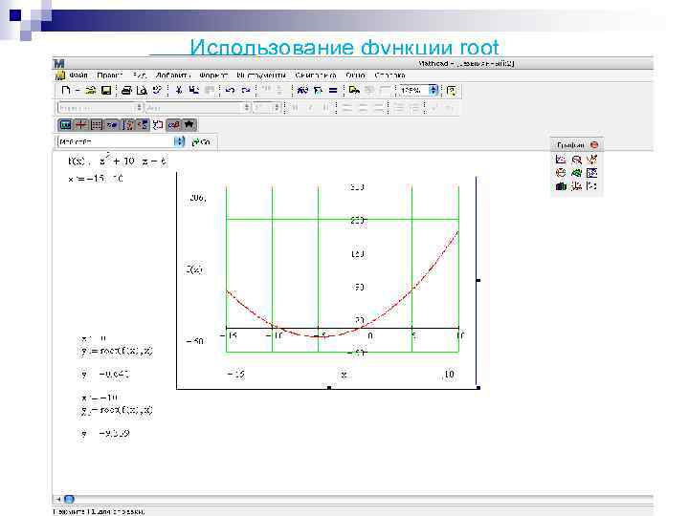Click the x := -10 initial guess
Image resolution: width=689 pixels, height=516 pixels.
pyautogui.click(x=100, y=398)
